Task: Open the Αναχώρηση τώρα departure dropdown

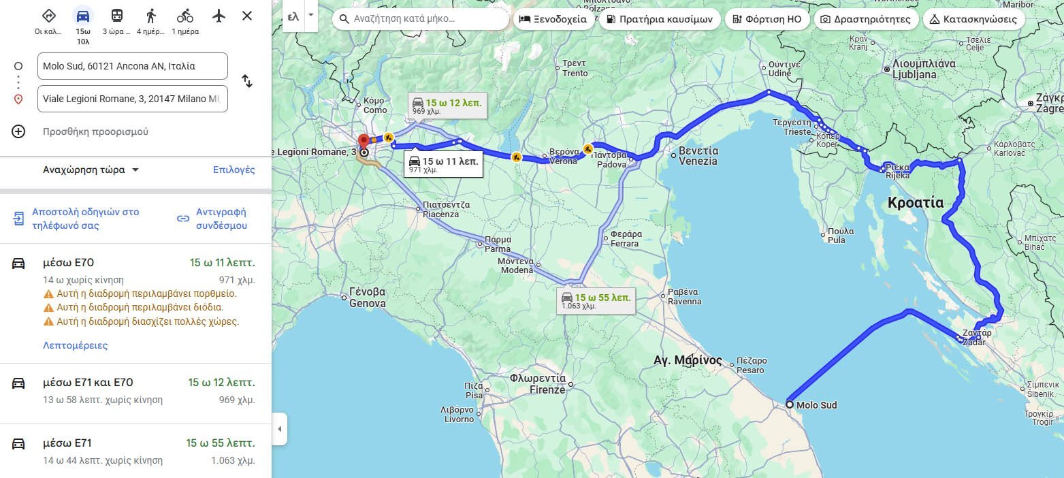Action: 91,170
